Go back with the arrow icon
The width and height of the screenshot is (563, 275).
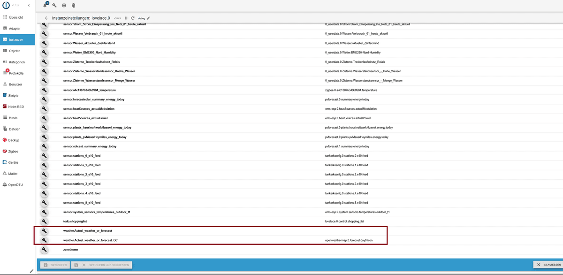(x=46, y=18)
